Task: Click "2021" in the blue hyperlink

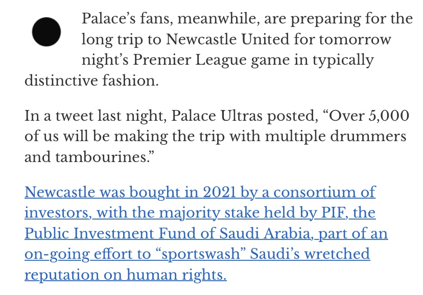Action: [x=219, y=193]
